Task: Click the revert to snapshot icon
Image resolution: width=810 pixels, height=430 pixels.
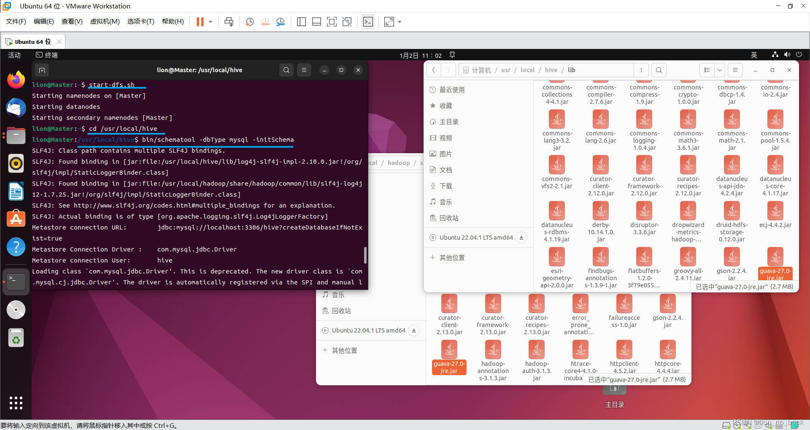Action: [265, 22]
